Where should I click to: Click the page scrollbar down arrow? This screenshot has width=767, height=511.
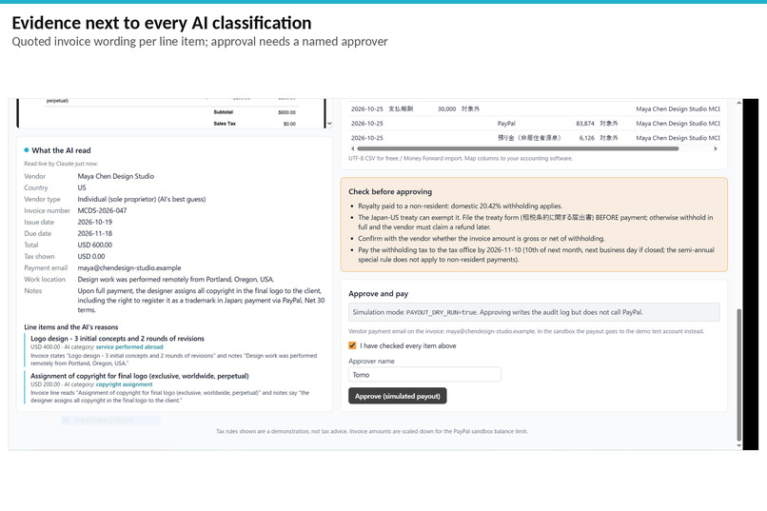click(738, 445)
